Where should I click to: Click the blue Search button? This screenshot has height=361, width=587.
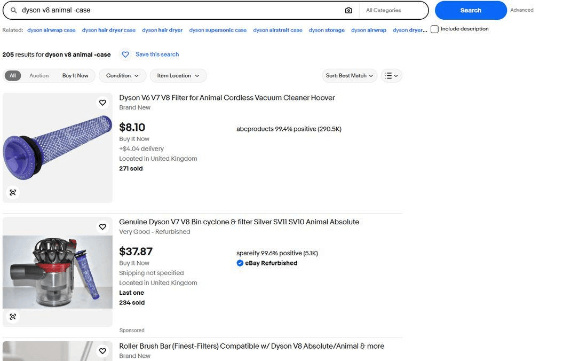click(x=471, y=10)
